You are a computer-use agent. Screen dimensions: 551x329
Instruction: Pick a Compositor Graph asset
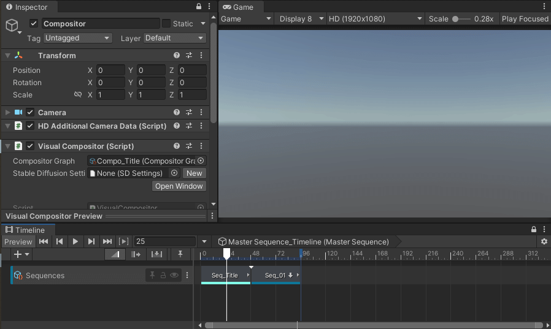(x=201, y=161)
